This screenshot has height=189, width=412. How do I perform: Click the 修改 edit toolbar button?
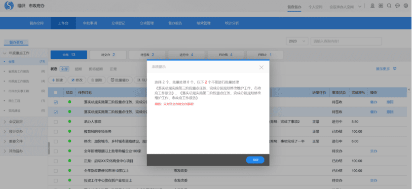click(77, 80)
